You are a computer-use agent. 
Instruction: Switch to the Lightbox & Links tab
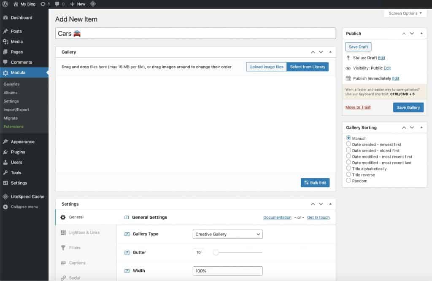[84, 233]
